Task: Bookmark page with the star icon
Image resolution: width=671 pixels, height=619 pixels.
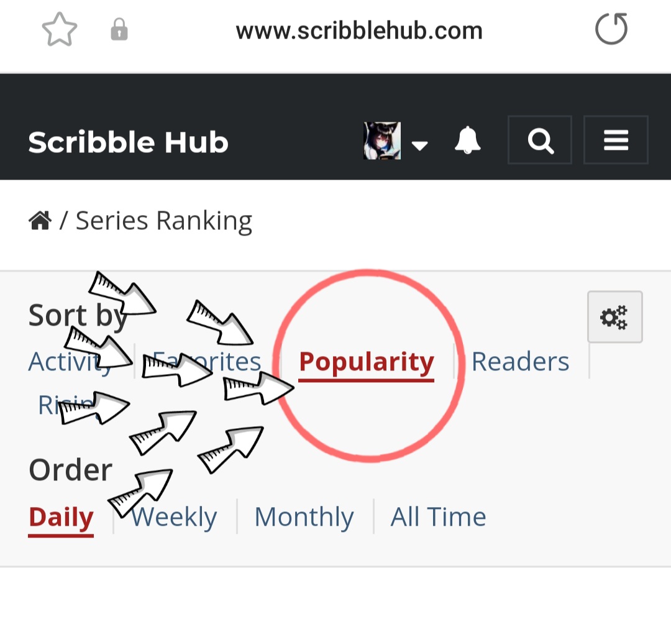Action: coord(60,30)
